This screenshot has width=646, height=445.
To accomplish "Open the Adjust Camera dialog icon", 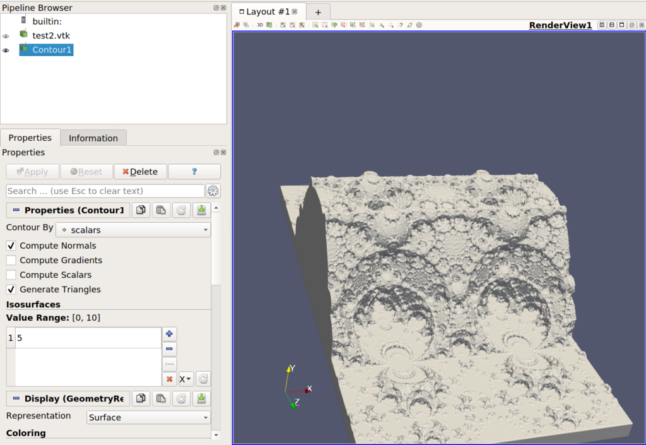I will 269,25.
